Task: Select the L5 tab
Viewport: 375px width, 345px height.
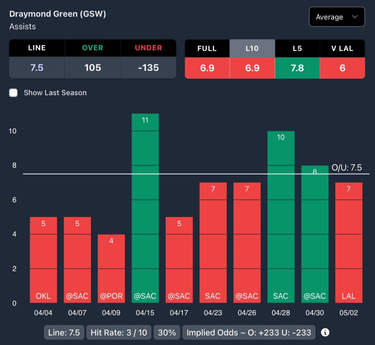Action: [x=297, y=48]
